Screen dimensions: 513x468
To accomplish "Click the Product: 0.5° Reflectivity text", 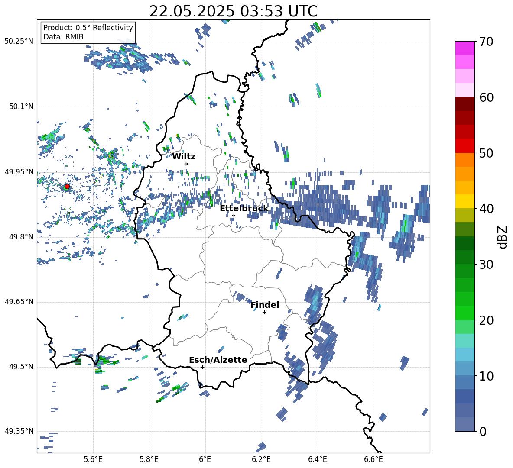I will (88, 28).
